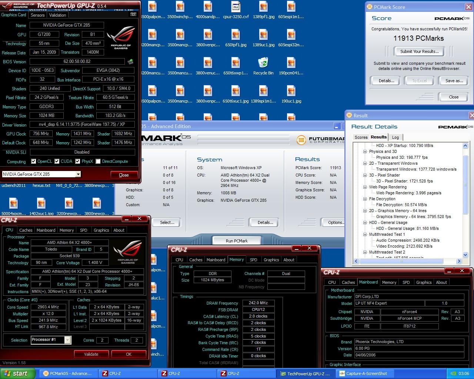Image resolution: width=474 pixels, height=379 pixels.
Task: Collapse the Web Page Rendering node
Action: pyautogui.click(x=365, y=187)
